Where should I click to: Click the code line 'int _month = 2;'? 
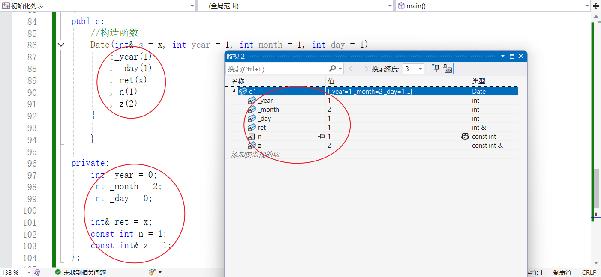pos(126,186)
